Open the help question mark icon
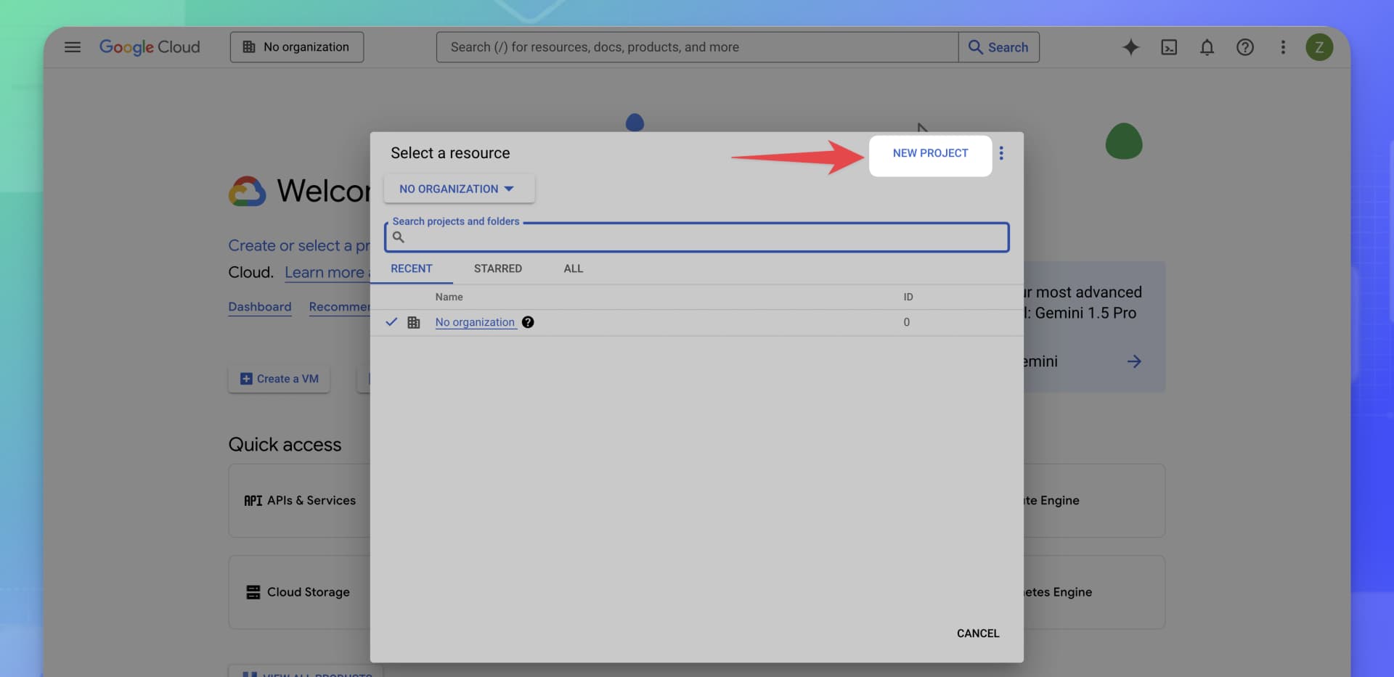Screen dimensions: 1394x677 coord(1244,46)
